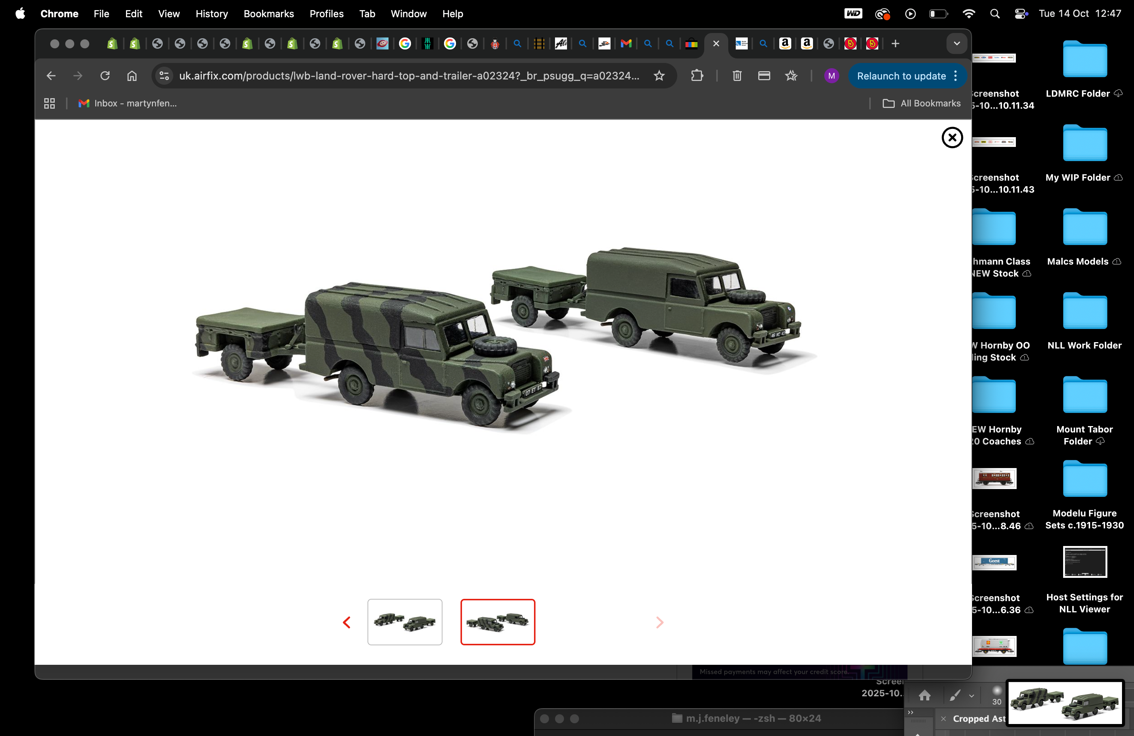Open the Chrome extensions puzzle icon
Image resolution: width=1134 pixels, height=736 pixels.
point(697,76)
